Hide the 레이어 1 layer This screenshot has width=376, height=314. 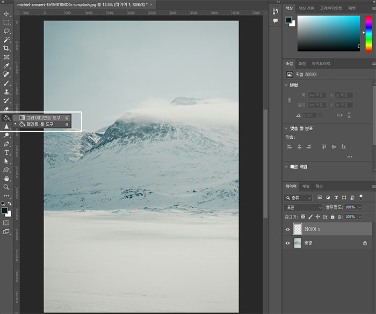click(287, 229)
